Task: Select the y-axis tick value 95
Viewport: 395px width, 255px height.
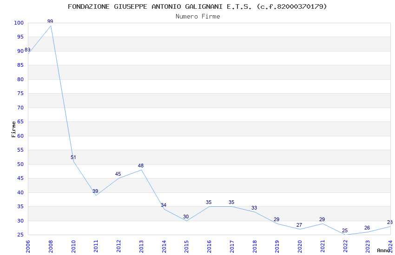Action: [x=20, y=37]
